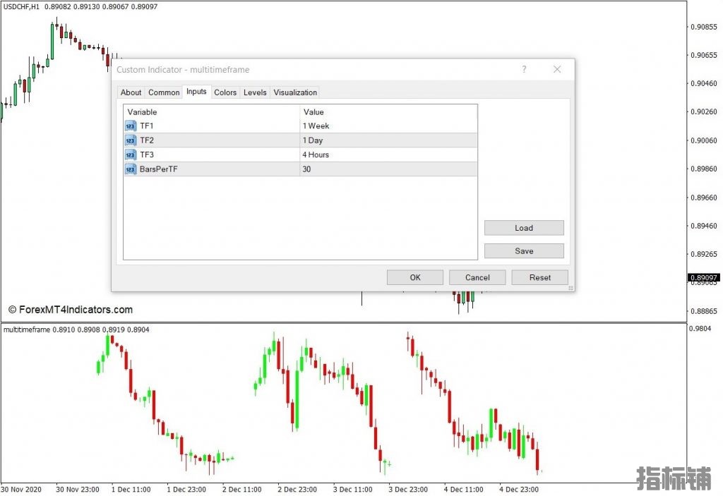The image size is (723, 496).
Task: Click the current price label 0.89097
Action: pyautogui.click(x=704, y=277)
